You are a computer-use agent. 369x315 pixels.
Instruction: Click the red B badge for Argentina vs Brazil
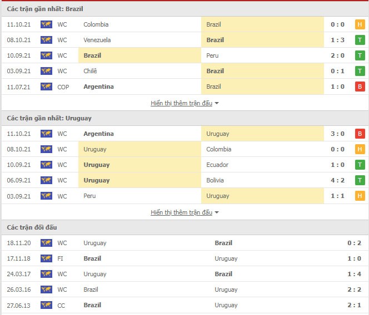coord(360,87)
